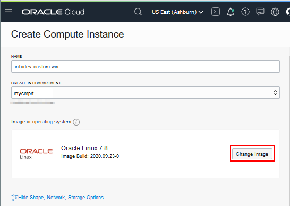Click the info icon beside Image or operating system
290x206 pixels.
point(76,122)
